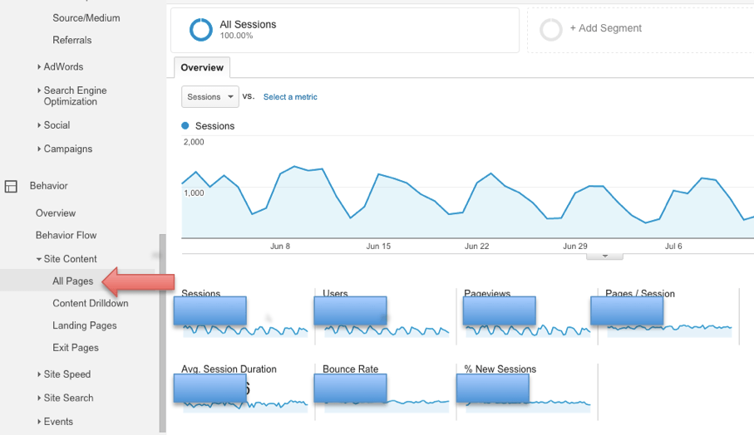The width and height of the screenshot is (754, 435).
Task: Open Content Drilldown report
Action: point(91,304)
